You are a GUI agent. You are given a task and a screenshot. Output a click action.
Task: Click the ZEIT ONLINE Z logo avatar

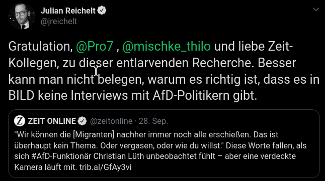[20, 121]
